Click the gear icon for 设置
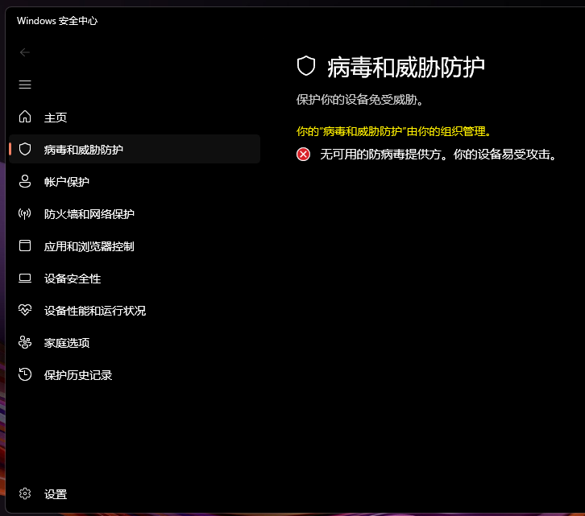This screenshot has width=585, height=516. 25,494
